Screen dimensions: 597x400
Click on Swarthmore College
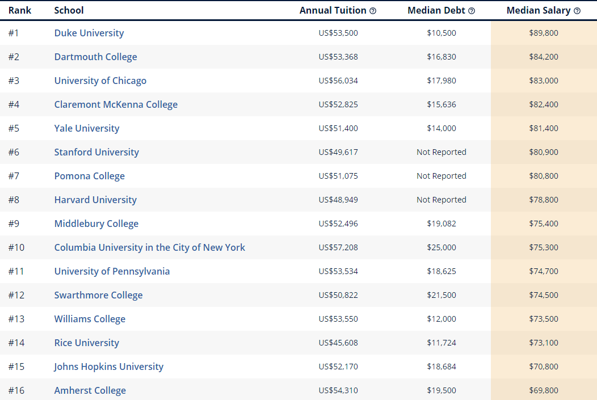point(98,295)
